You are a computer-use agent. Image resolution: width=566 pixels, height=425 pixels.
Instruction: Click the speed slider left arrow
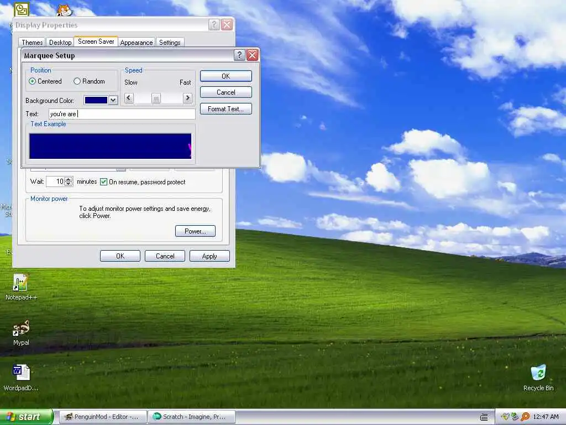pyautogui.click(x=129, y=98)
